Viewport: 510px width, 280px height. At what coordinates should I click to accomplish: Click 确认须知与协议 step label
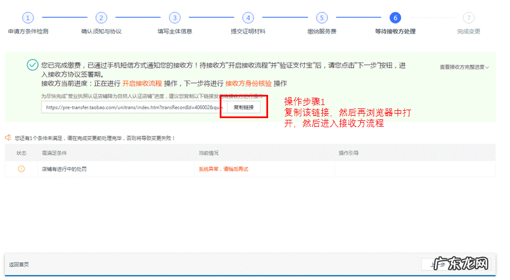pos(101,31)
